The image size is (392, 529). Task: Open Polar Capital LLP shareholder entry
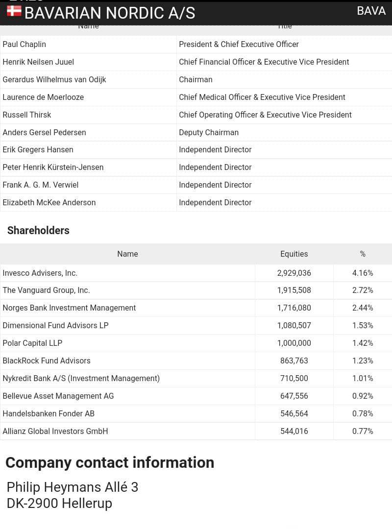tap(32, 343)
